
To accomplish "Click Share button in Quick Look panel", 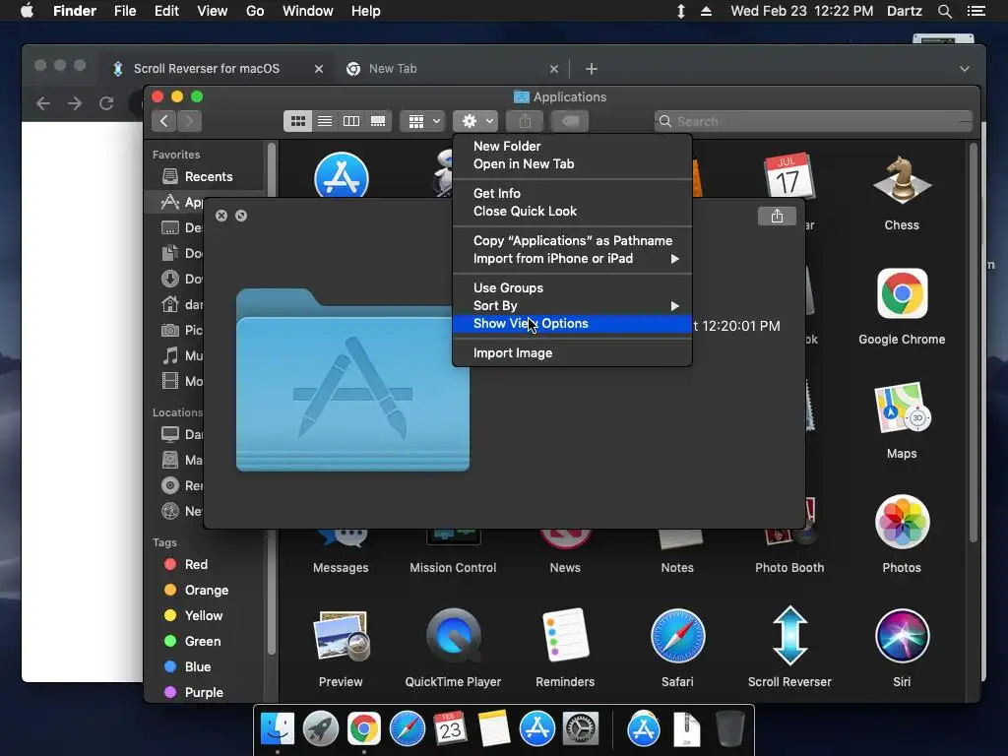I will (777, 216).
